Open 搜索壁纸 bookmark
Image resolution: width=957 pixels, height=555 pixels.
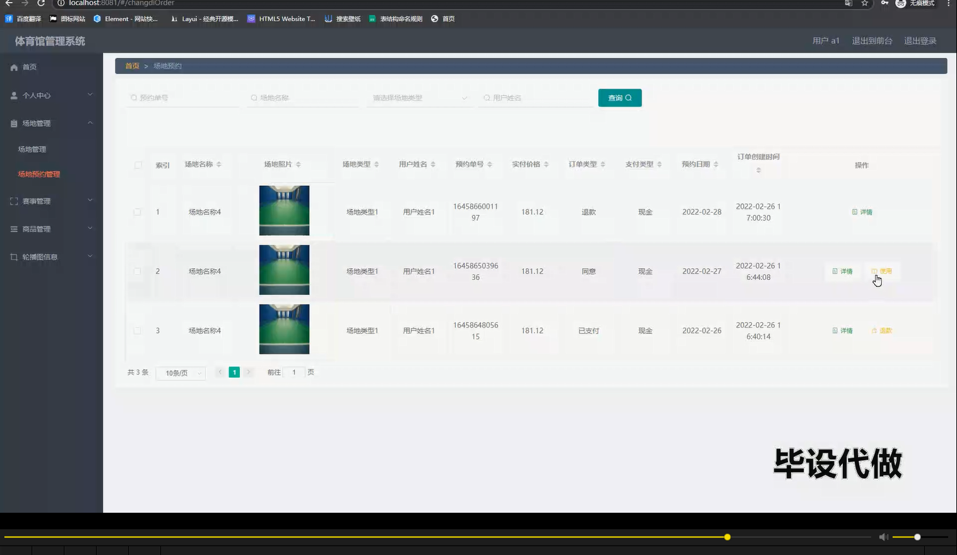tap(343, 19)
